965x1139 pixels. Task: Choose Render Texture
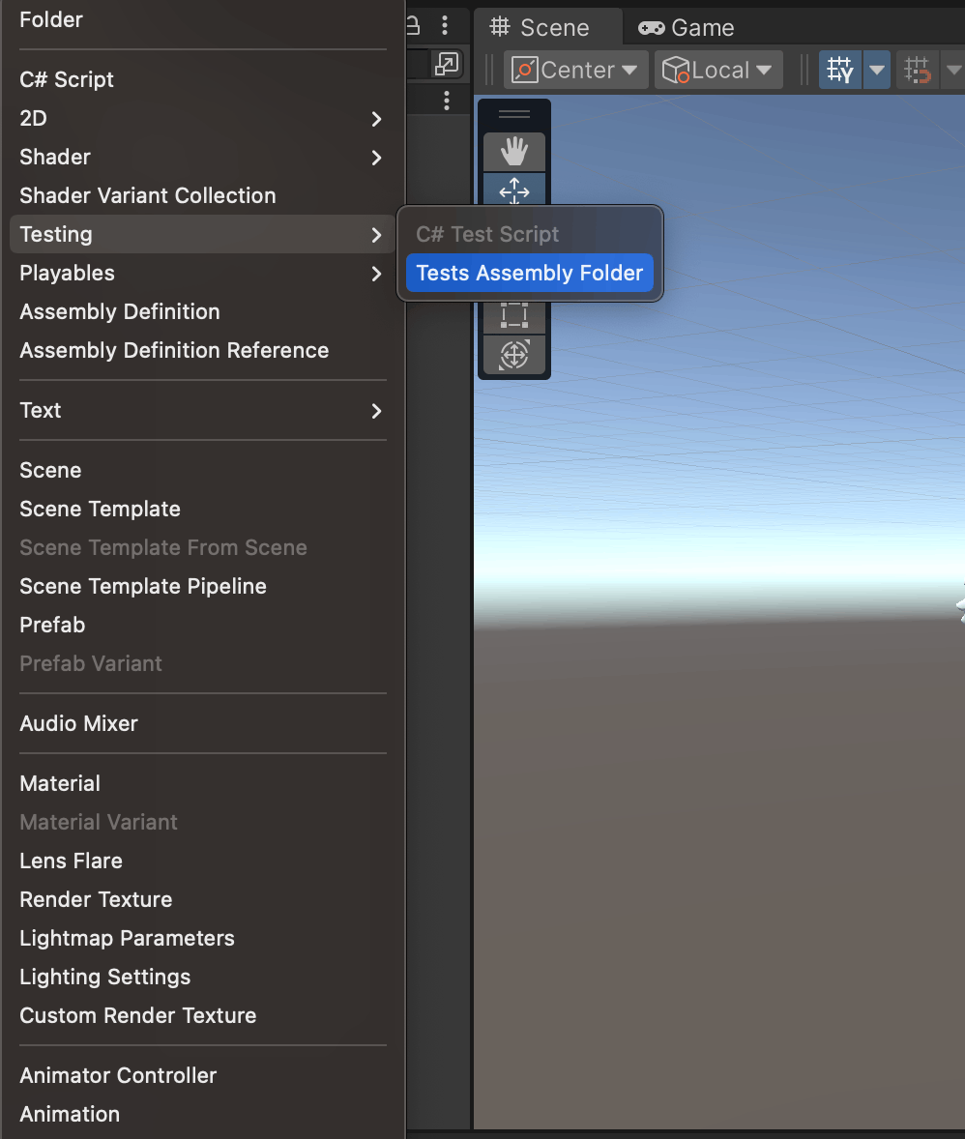[x=203, y=898]
